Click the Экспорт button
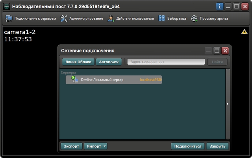Image resolution: width=252 pixels, height=158 pixels. tap(72, 146)
